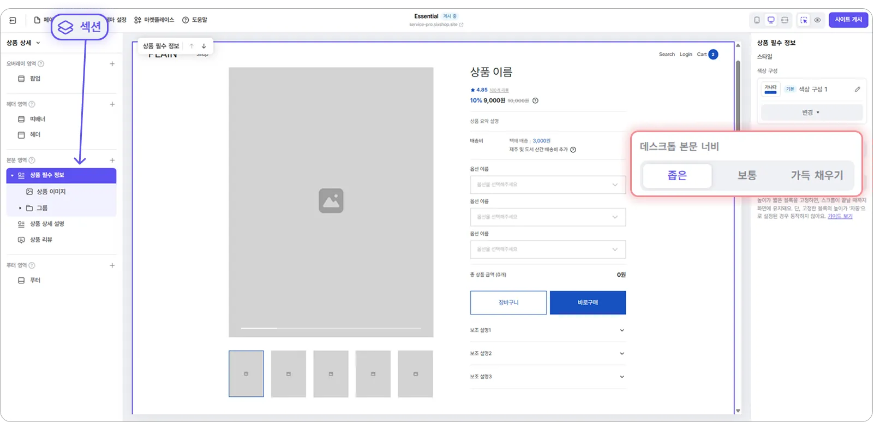Open the 마켓플레이스 menu
Screen dimensions: 874x422
154,20
